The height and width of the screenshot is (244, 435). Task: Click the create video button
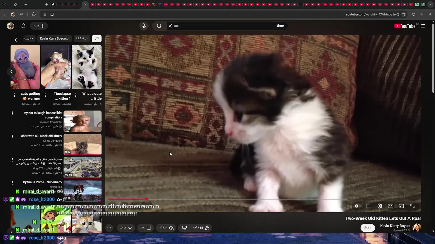(x=39, y=26)
